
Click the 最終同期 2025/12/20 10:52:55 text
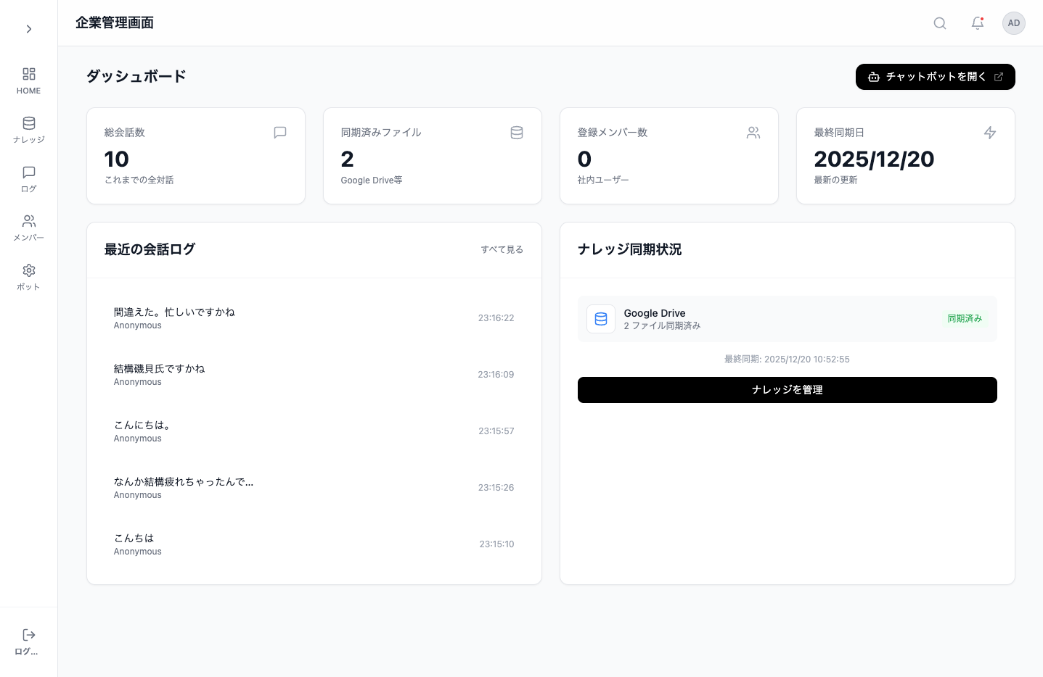(x=788, y=360)
